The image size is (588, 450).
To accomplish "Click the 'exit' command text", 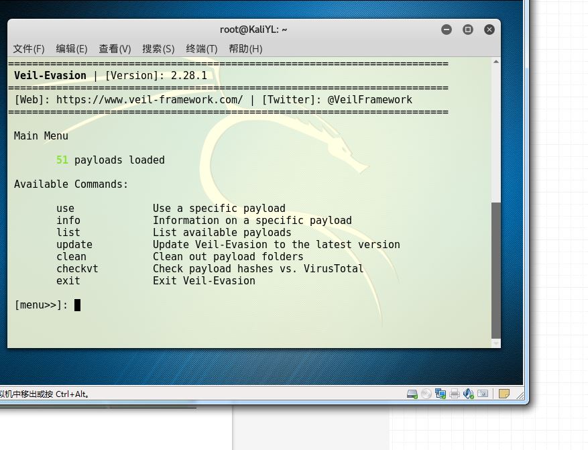I will click(68, 281).
